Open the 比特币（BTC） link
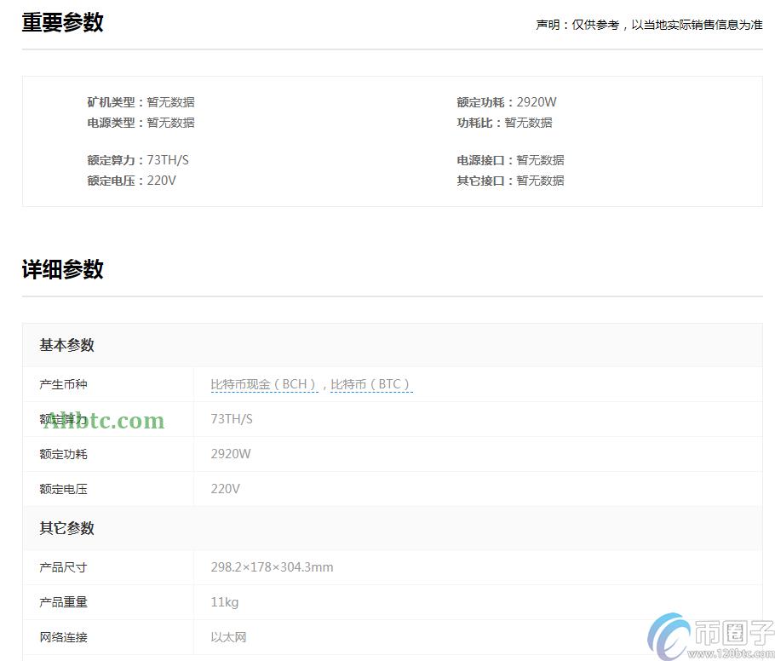 point(371,384)
